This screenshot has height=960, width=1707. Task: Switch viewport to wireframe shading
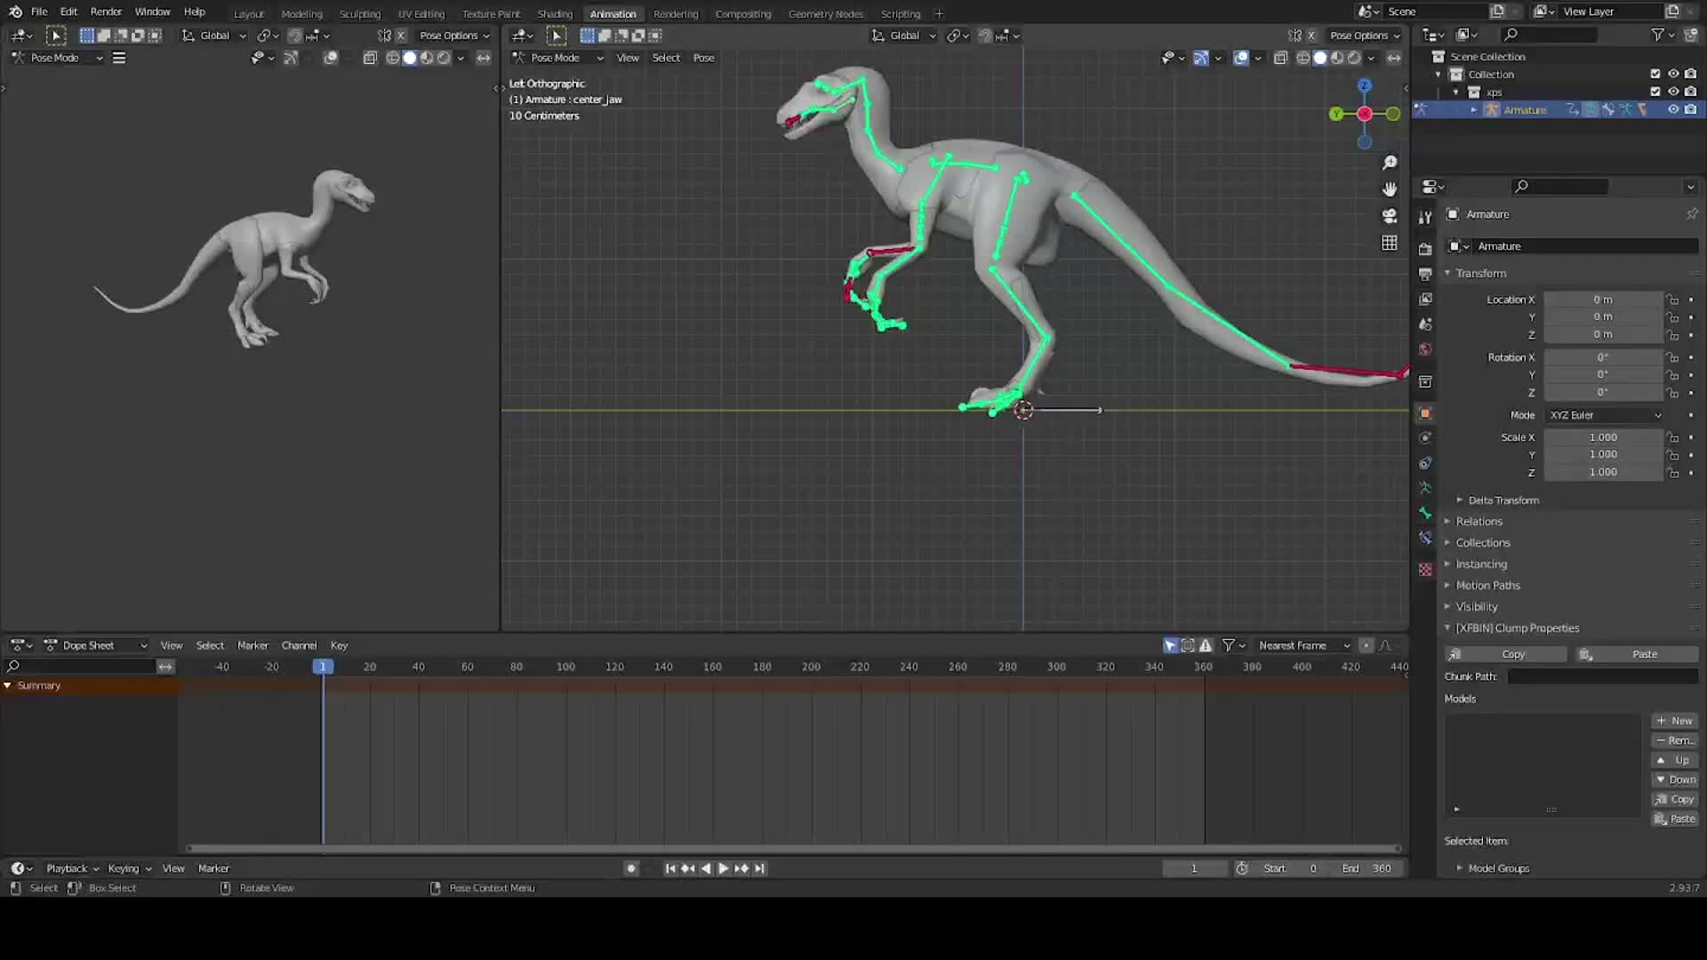tap(1302, 59)
